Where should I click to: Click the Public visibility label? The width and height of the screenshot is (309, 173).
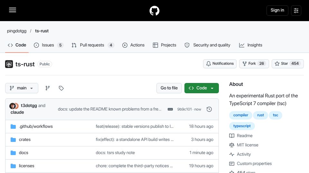[x=45, y=64]
